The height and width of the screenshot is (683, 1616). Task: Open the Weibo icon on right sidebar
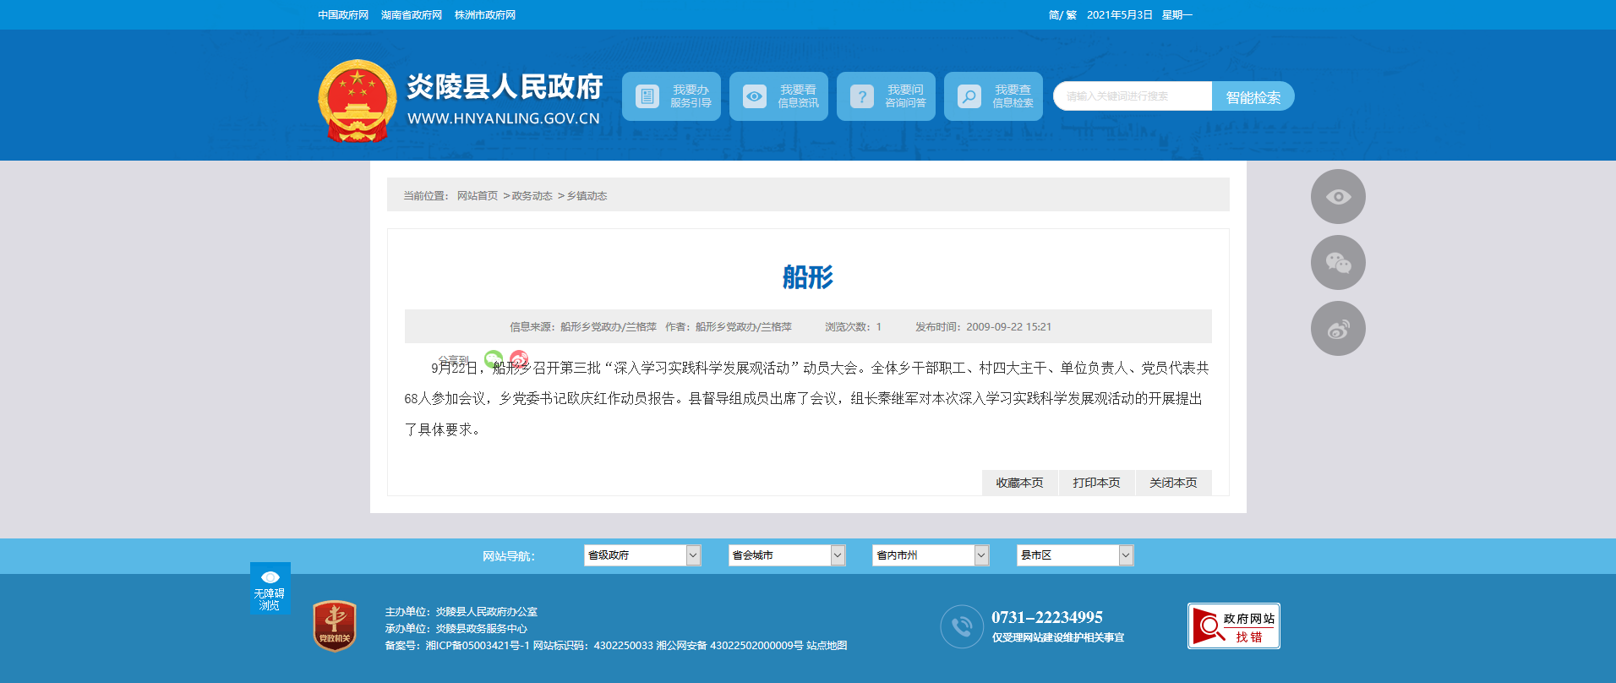pos(1337,329)
